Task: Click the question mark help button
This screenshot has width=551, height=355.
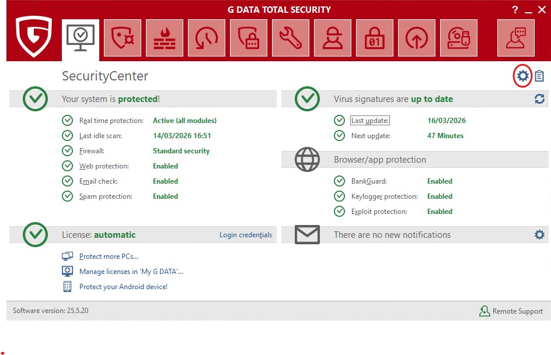Action: pyautogui.click(x=515, y=10)
